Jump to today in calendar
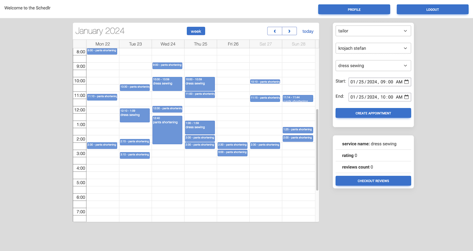473x251 pixels. pyautogui.click(x=308, y=31)
